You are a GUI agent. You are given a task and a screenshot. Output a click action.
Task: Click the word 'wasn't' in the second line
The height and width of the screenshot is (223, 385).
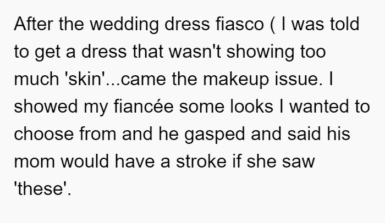coord(195,52)
